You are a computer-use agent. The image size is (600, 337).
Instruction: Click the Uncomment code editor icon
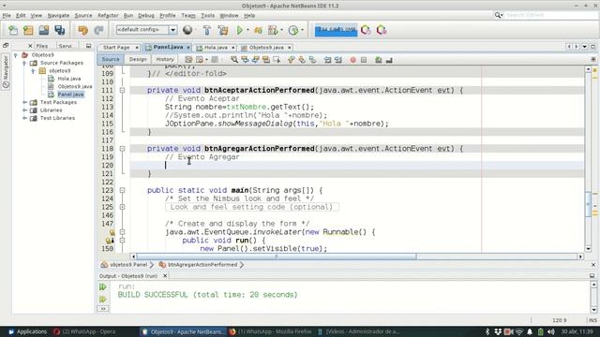coord(389,60)
